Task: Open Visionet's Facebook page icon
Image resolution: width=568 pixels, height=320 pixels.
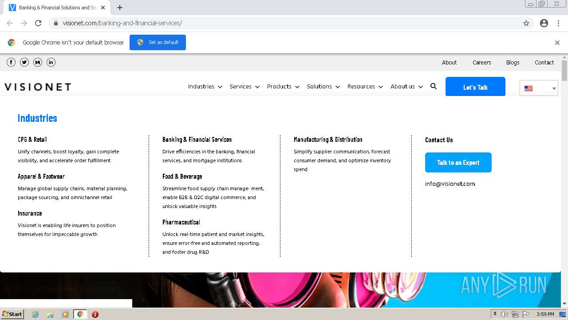Action: (11, 62)
